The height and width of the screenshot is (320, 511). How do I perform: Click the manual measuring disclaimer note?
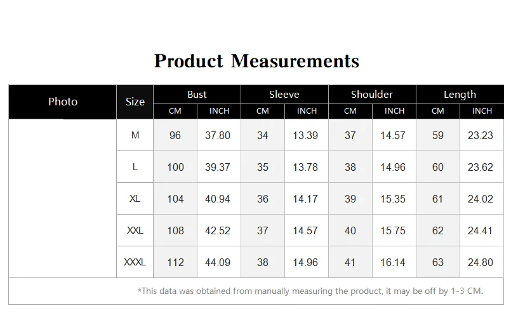(x=310, y=291)
